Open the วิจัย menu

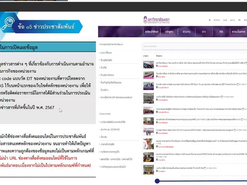click(221, 32)
